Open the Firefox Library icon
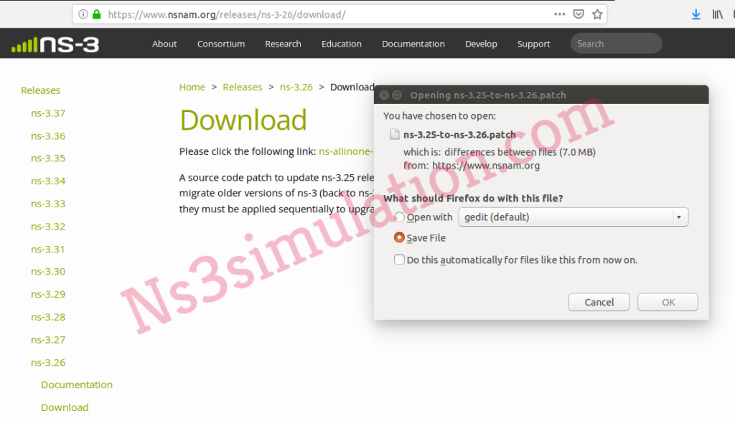Viewport: 735px width, 421px height. (x=717, y=14)
